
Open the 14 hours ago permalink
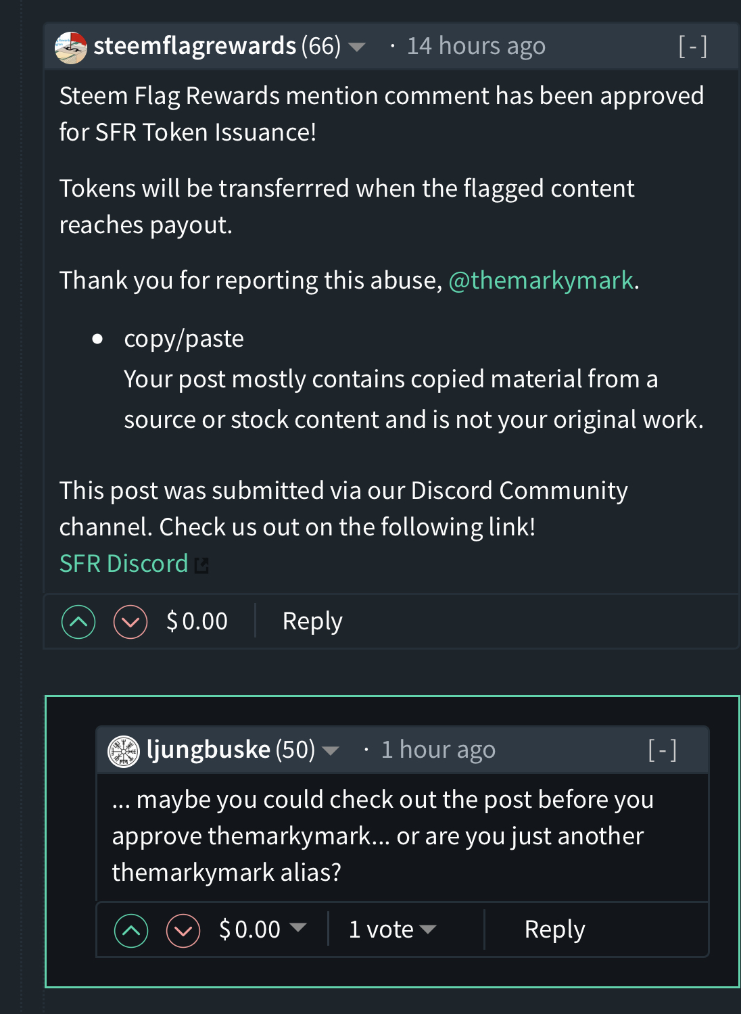click(x=476, y=46)
